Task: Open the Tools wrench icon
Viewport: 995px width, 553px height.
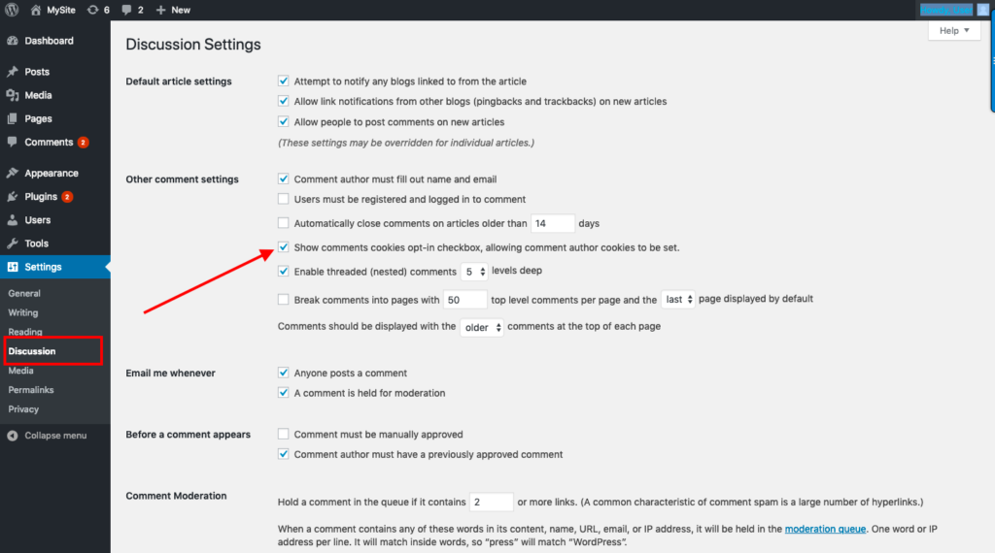Action: tap(12, 244)
